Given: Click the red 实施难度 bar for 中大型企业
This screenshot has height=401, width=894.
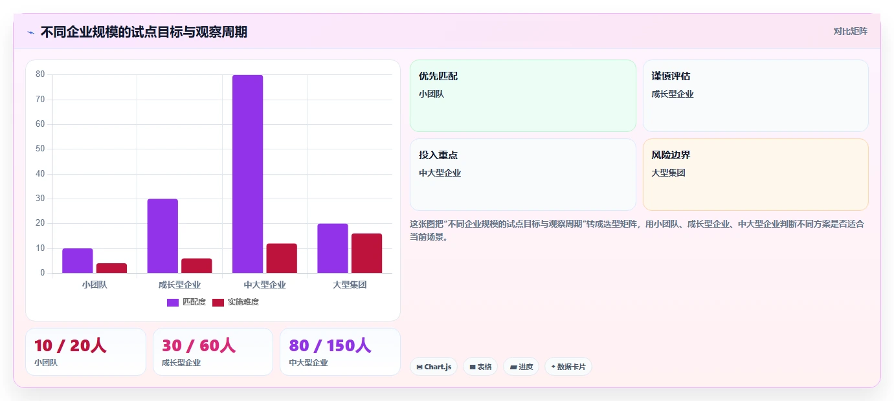Looking at the screenshot, I should pyautogui.click(x=282, y=258).
